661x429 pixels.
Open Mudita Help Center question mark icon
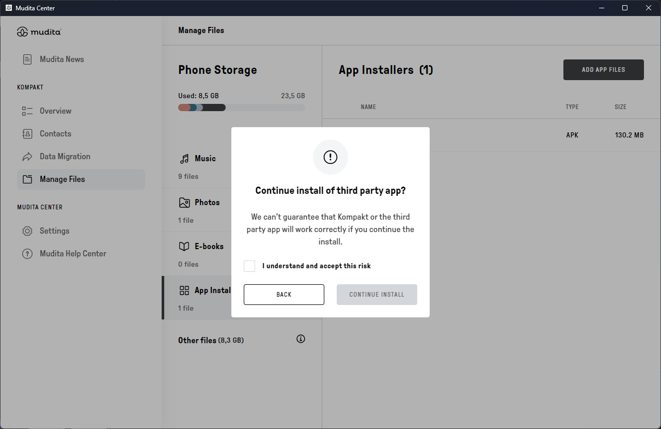pos(27,254)
